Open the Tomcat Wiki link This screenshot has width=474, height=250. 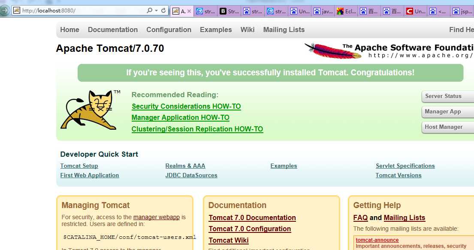pyautogui.click(x=229, y=240)
